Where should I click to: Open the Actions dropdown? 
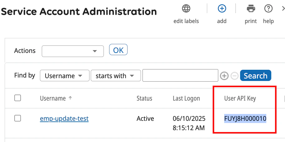[73, 51]
